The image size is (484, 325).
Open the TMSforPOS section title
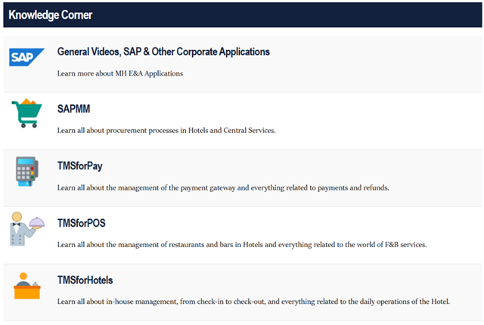(x=82, y=223)
